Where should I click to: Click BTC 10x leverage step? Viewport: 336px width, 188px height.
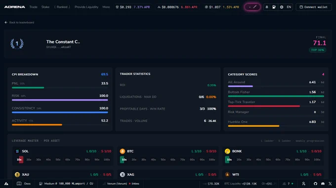pos(124,159)
